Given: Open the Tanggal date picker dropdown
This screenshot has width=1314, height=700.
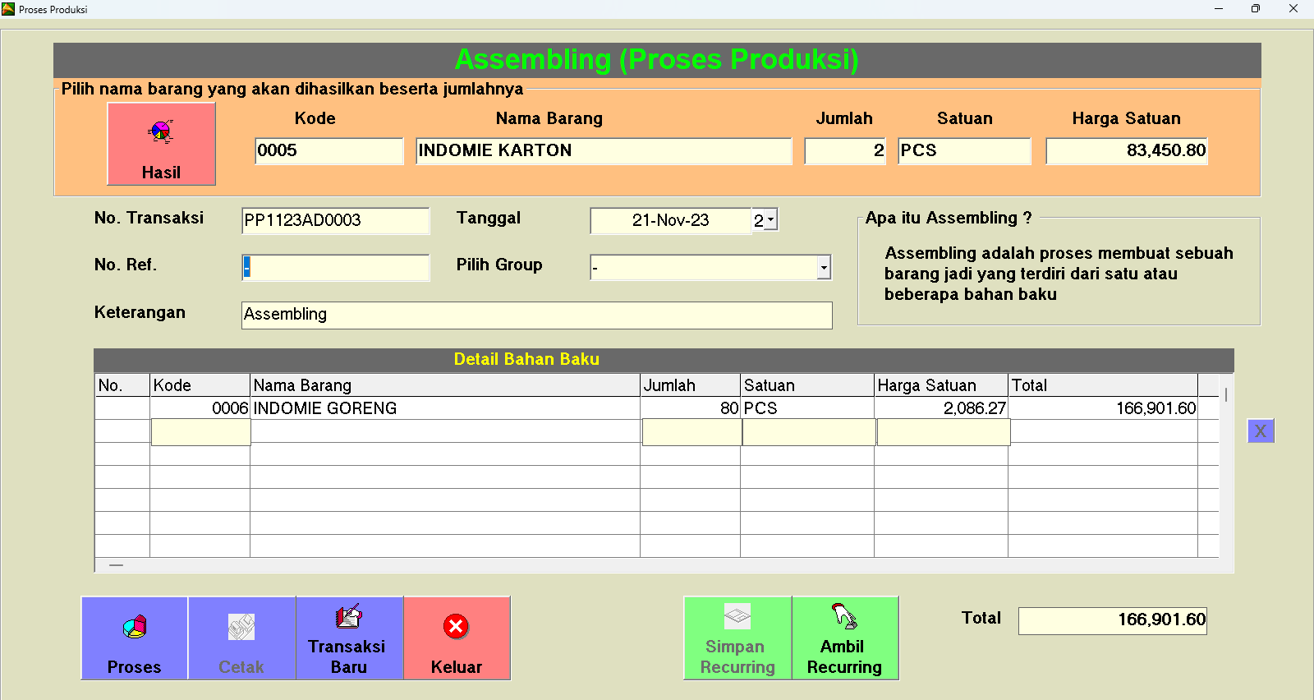Looking at the screenshot, I should click(770, 220).
